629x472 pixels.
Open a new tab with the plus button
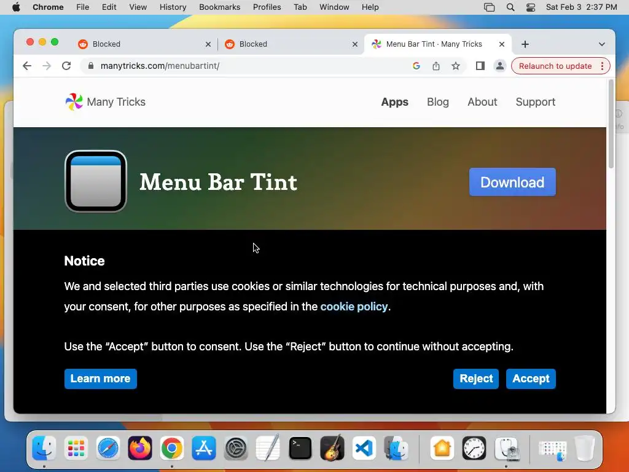point(525,44)
